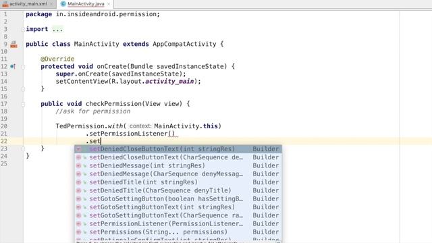Place cursor on the //ask for permission comment

(93, 111)
